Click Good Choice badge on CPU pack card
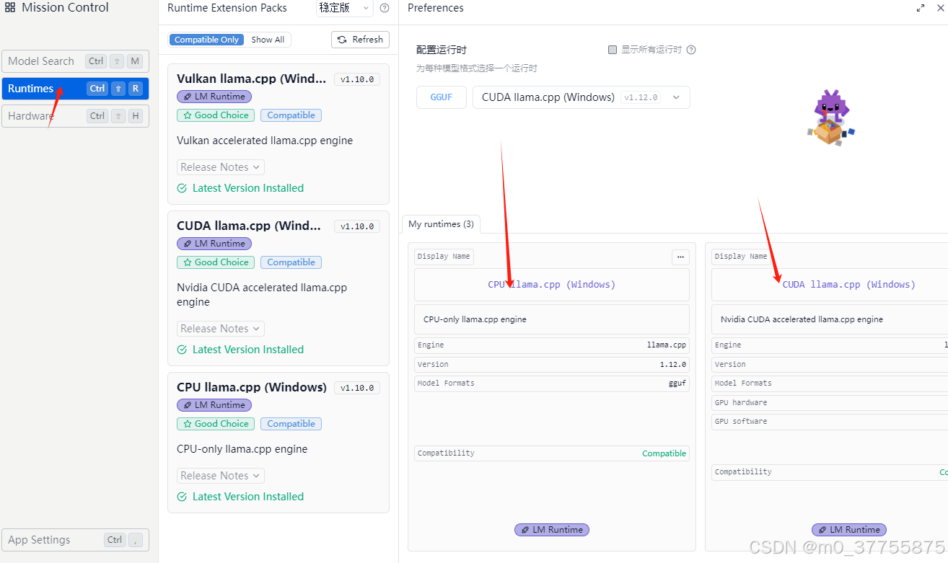This screenshot has width=948, height=563. [x=216, y=424]
